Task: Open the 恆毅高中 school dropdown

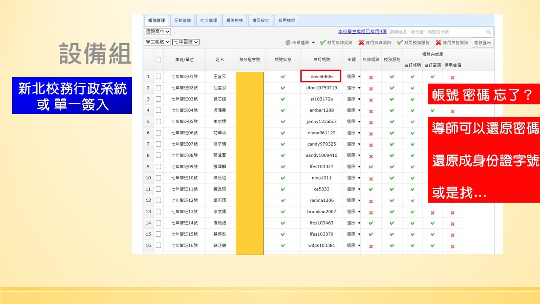Action: tap(158, 32)
